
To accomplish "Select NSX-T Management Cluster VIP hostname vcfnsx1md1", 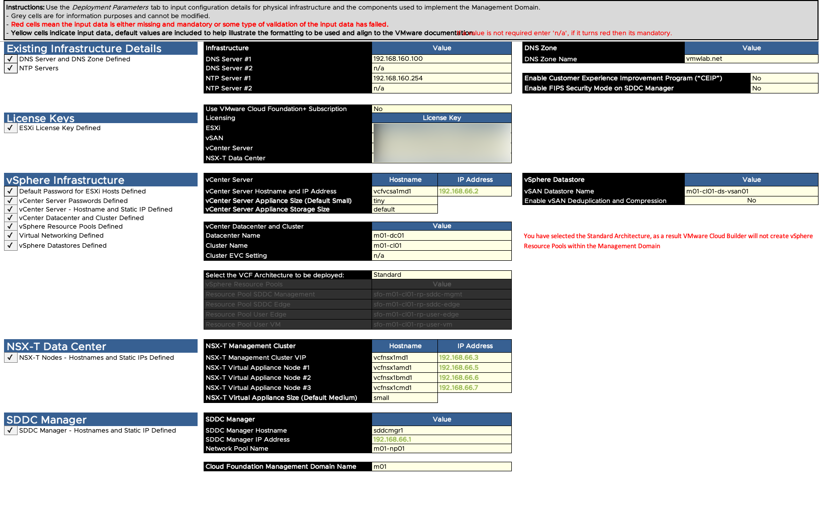I will click(x=405, y=358).
